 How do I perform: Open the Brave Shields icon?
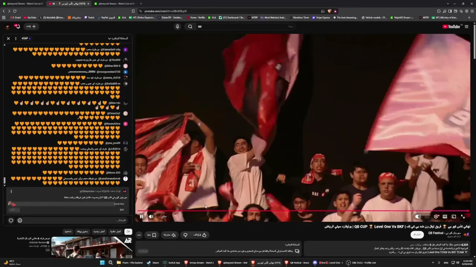pos(329,11)
